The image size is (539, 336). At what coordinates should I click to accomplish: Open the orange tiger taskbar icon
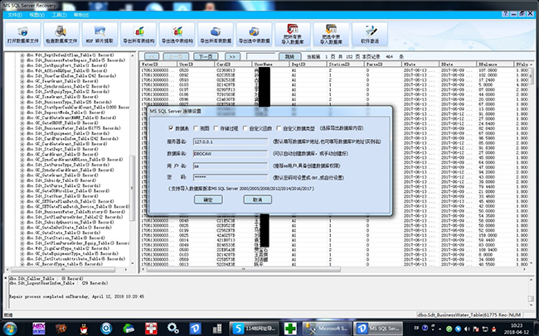tap(61, 329)
